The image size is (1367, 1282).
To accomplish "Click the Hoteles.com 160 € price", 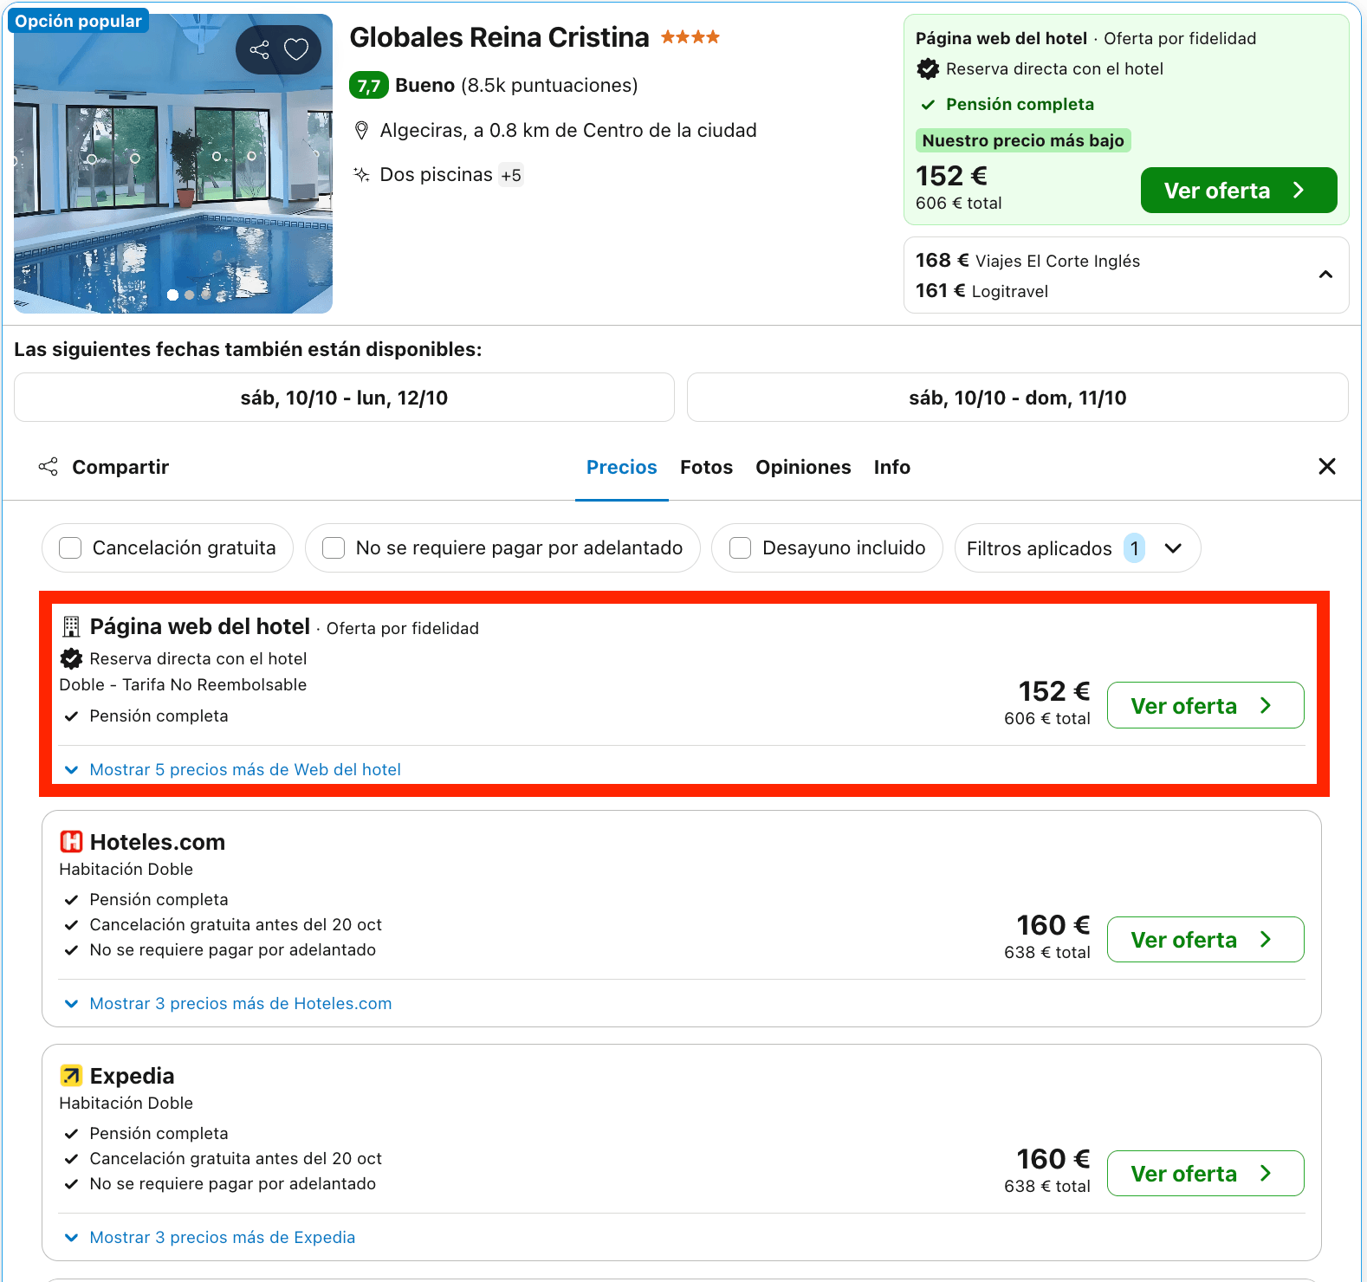I will pyautogui.click(x=1053, y=925).
